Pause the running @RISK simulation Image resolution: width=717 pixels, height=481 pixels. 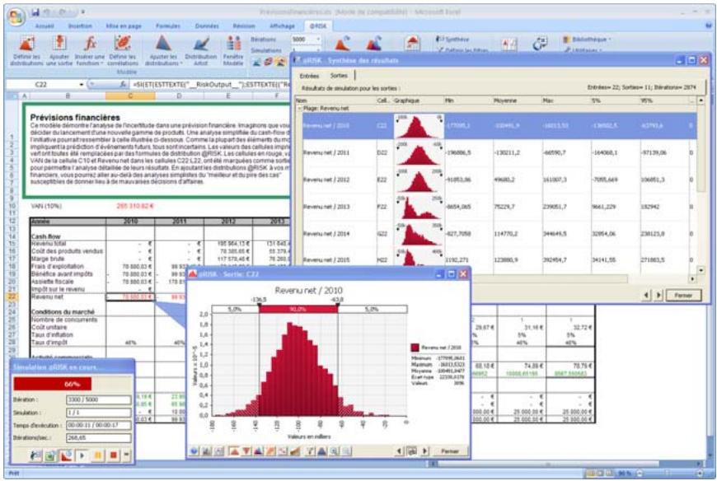click(98, 454)
